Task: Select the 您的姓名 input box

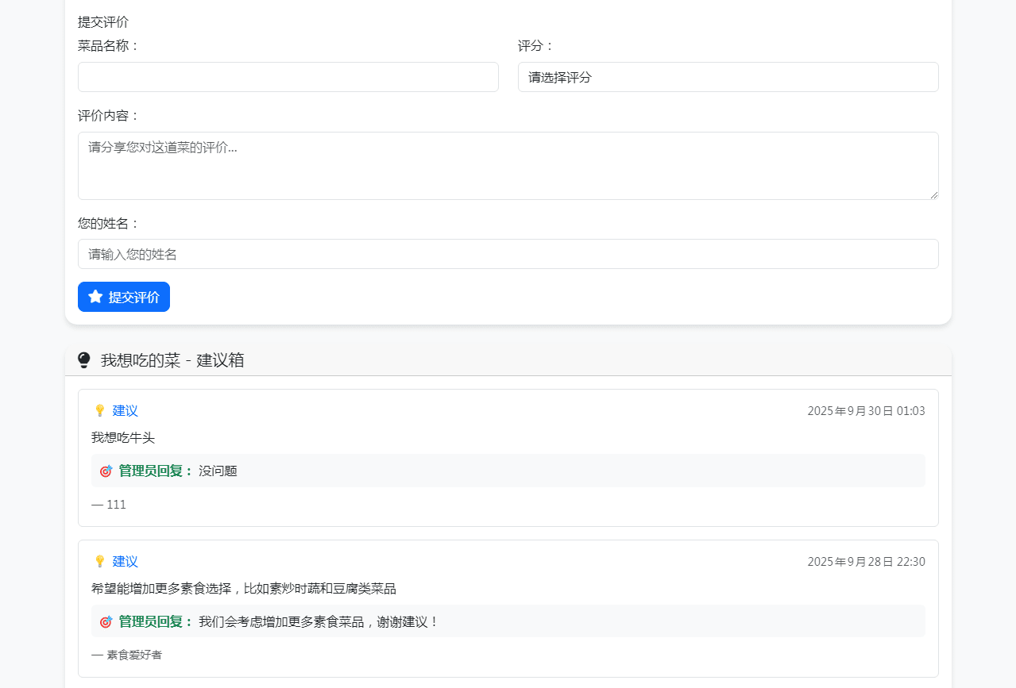Action: 508,254
